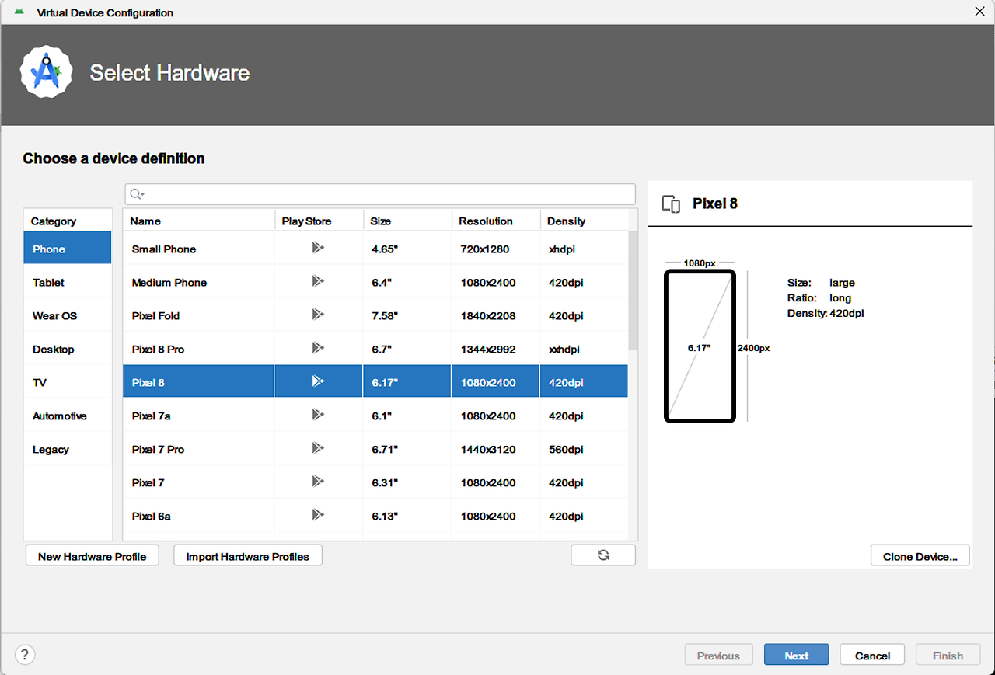The image size is (995, 675).
Task: Click the device list vertical scrollbar
Action: click(633, 291)
